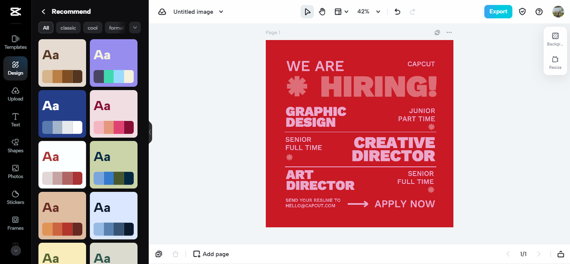Open Page 1 more options menu
The image size is (570, 264).
(x=449, y=32)
